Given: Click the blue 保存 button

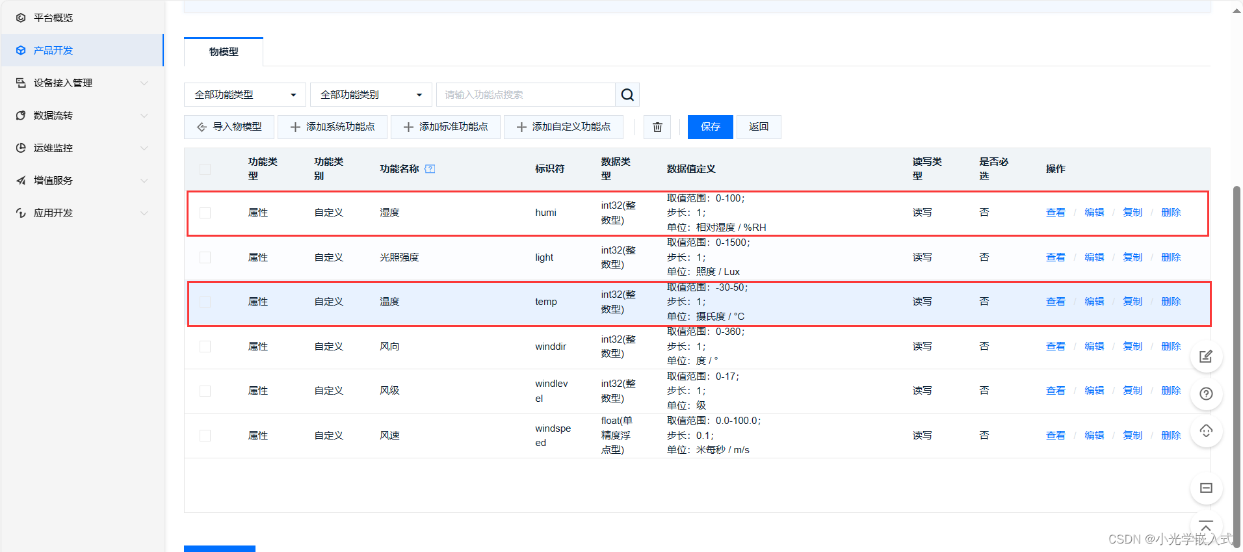Looking at the screenshot, I should point(710,127).
